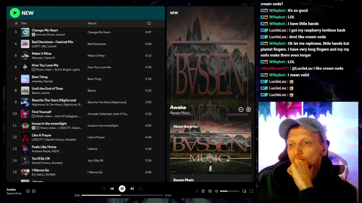Open the I Wanna Go album link
362x203 pixels.
point(95,172)
